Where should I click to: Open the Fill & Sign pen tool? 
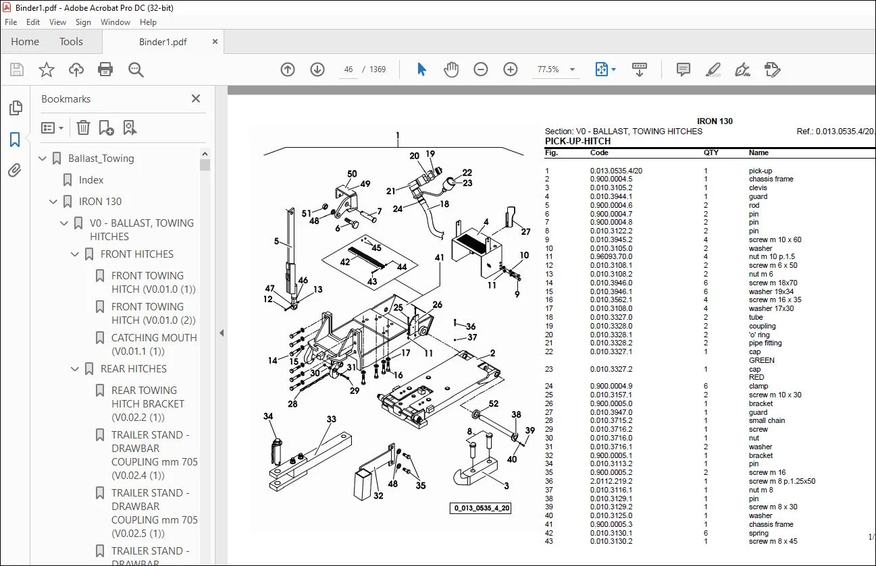point(742,69)
